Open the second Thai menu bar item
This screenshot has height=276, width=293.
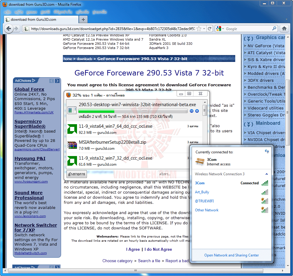click(x=19, y=12)
